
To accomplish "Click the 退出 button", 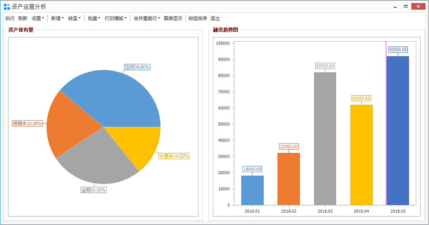I will pos(215,18).
